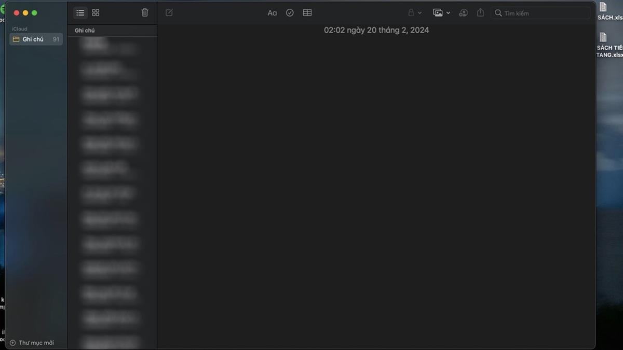Insert a checklist using the checkmark icon
The width and height of the screenshot is (623, 350).
tap(290, 13)
